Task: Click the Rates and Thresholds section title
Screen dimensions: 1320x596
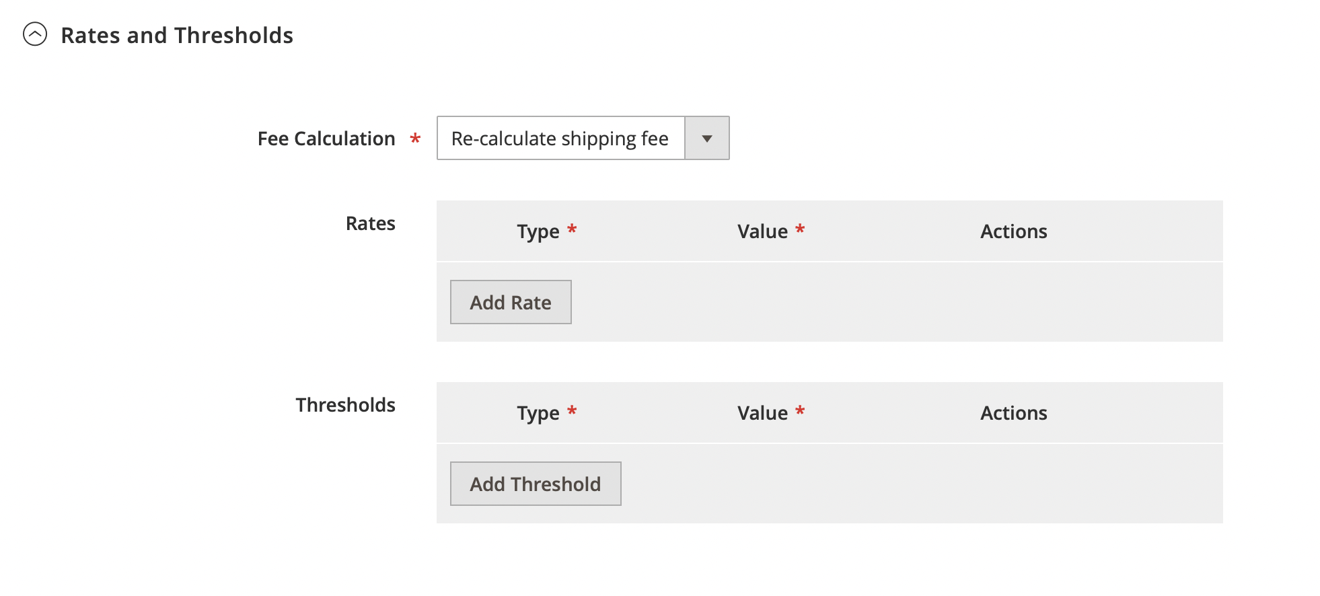Action: [177, 36]
